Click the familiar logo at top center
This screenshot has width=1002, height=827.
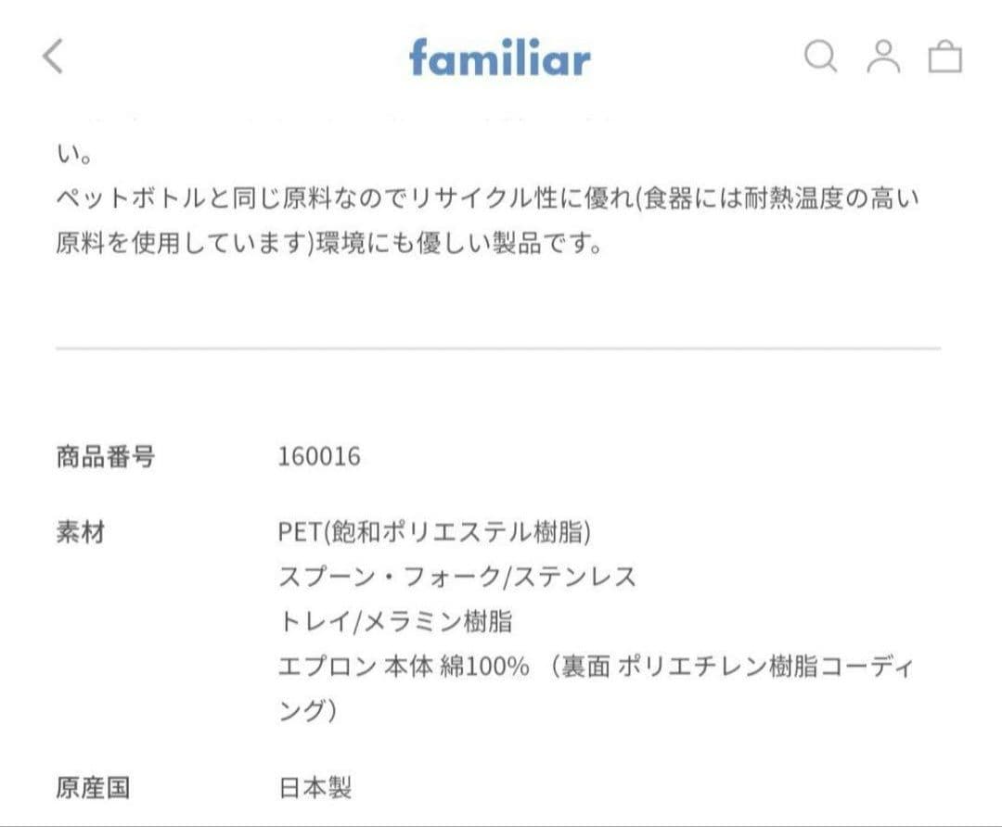(x=499, y=58)
